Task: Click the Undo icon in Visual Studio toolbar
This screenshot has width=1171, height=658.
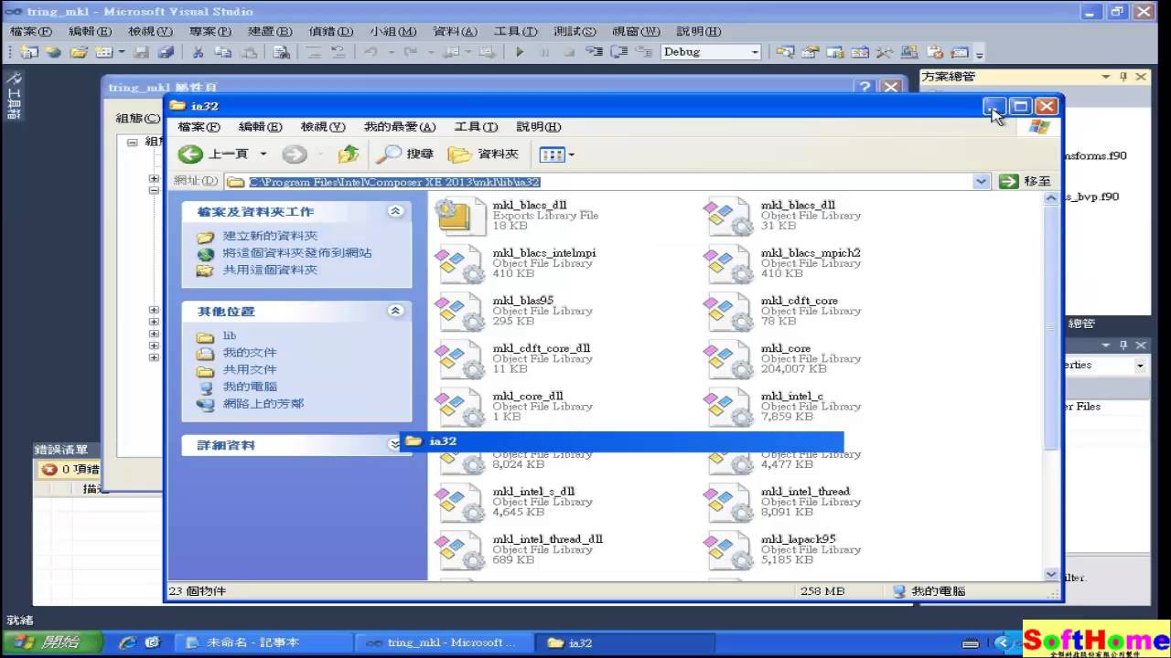Action: 370,52
